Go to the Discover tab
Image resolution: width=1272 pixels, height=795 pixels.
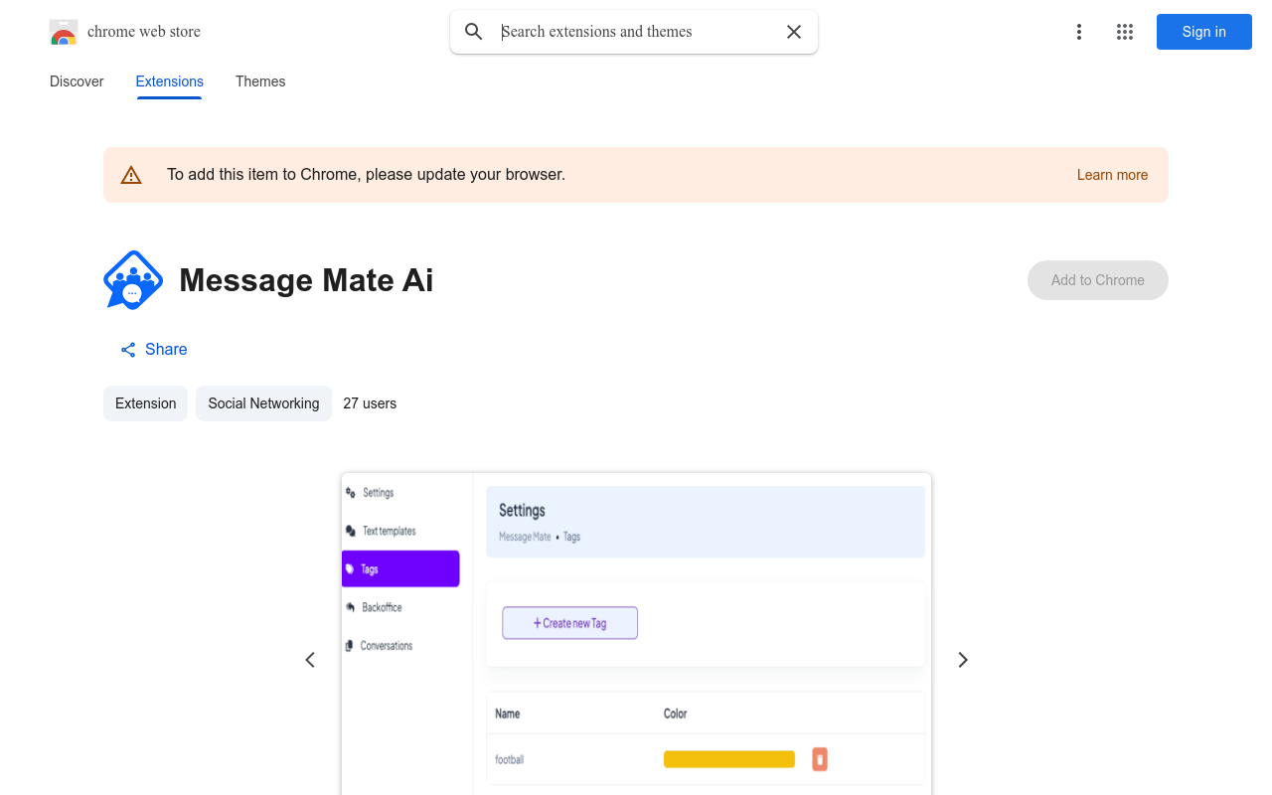(77, 81)
